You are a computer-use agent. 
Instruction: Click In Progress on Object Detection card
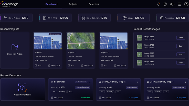(x=181, y=98)
